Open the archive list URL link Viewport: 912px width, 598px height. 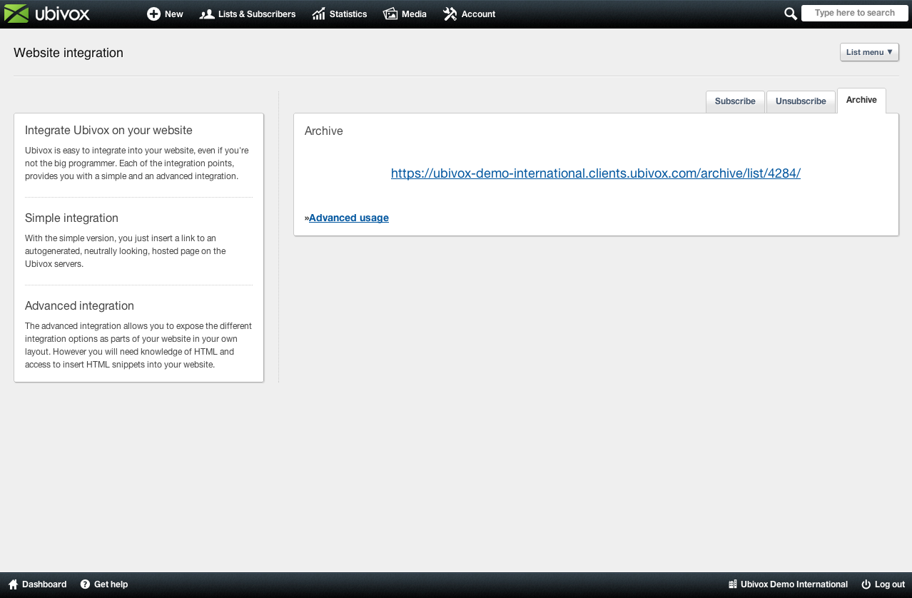[x=596, y=173]
